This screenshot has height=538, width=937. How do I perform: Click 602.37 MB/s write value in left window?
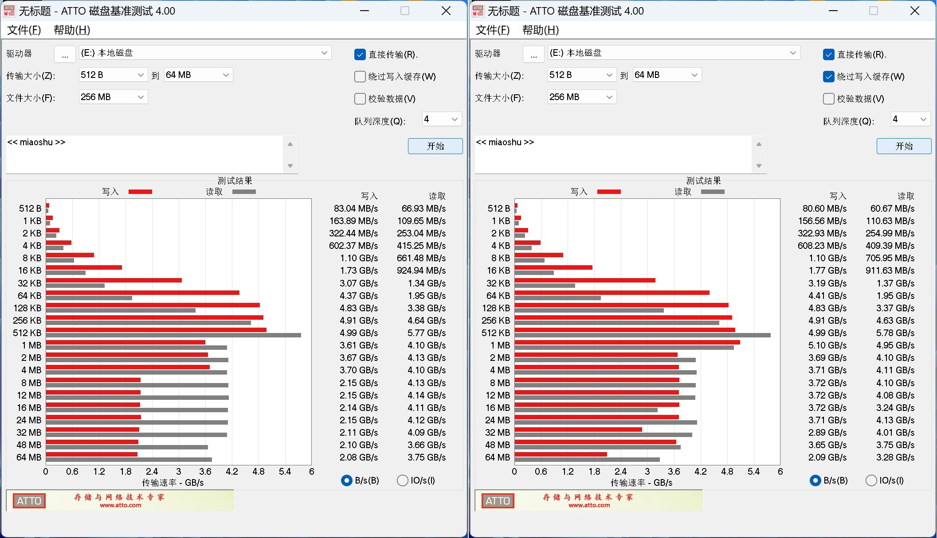353,245
